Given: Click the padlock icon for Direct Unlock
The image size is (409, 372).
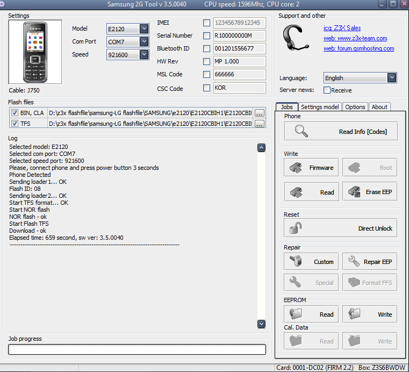Looking at the screenshot, I should [x=296, y=228].
